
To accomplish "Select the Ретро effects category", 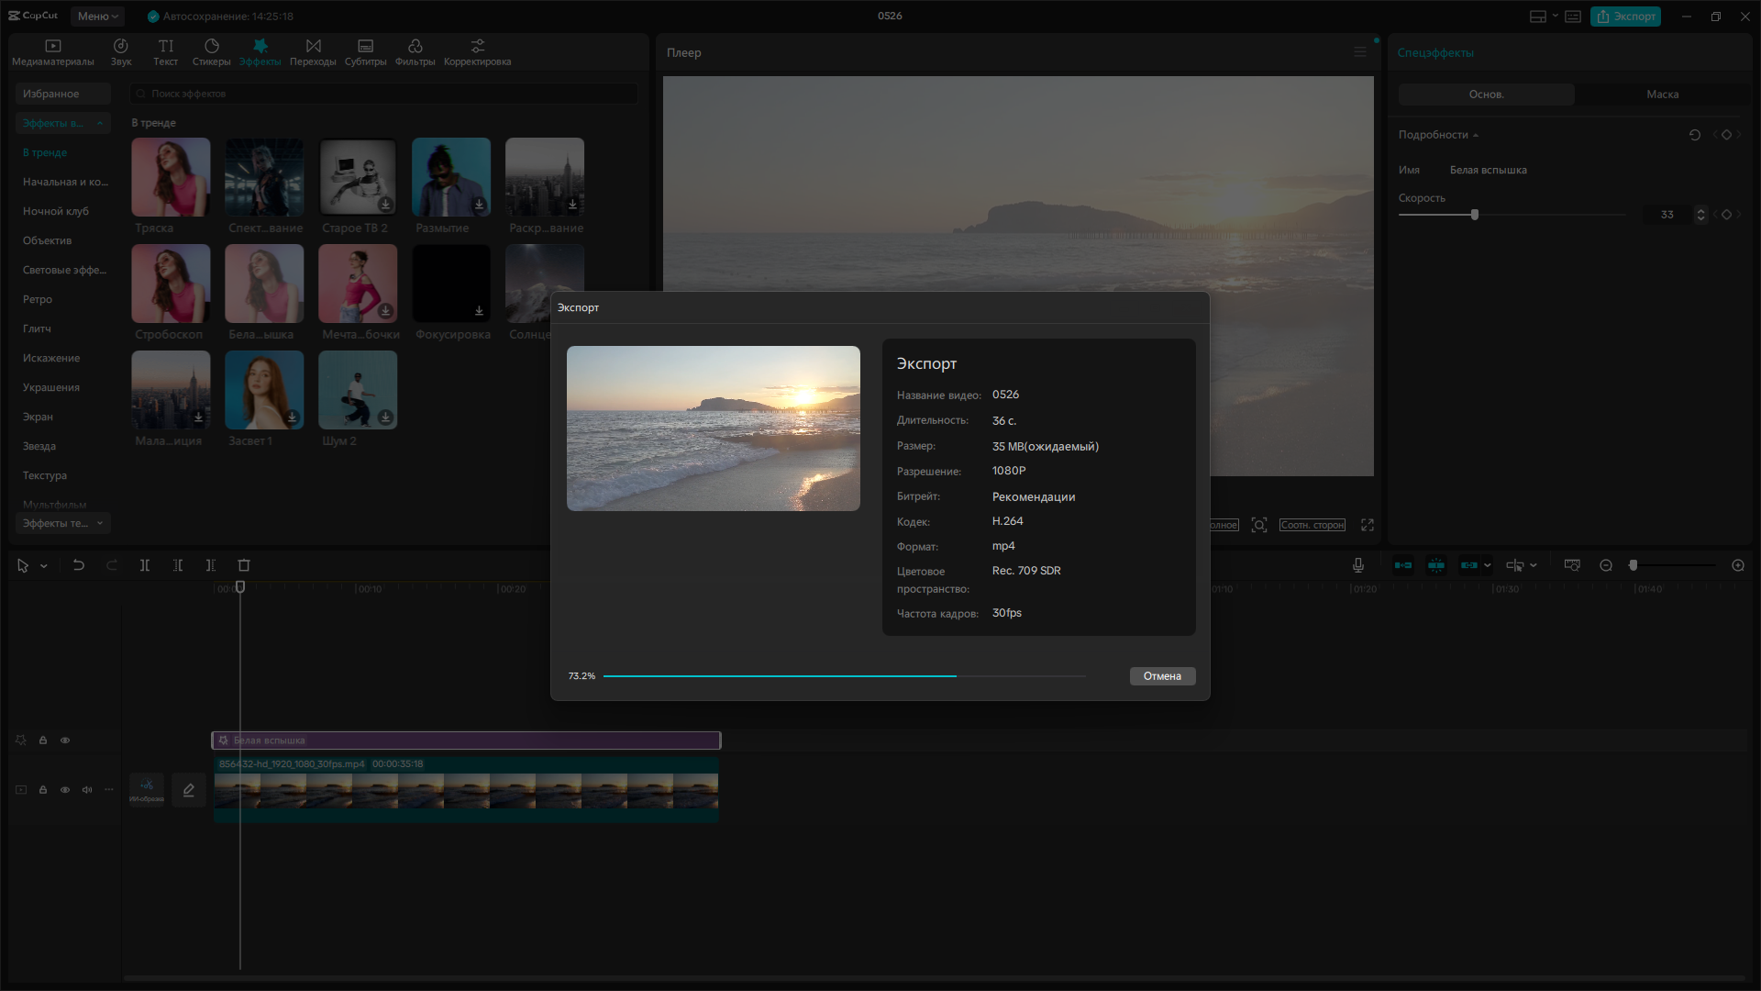I will click(38, 299).
